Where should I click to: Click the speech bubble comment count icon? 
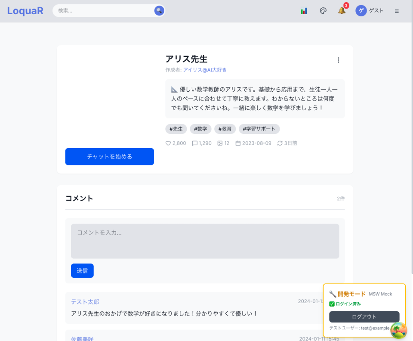click(x=194, y=143)
